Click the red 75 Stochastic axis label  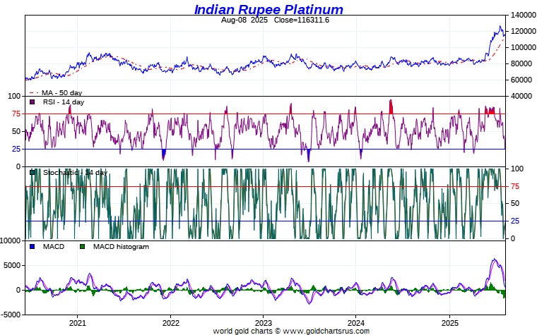pyautogui.click(x=515, y=186)
